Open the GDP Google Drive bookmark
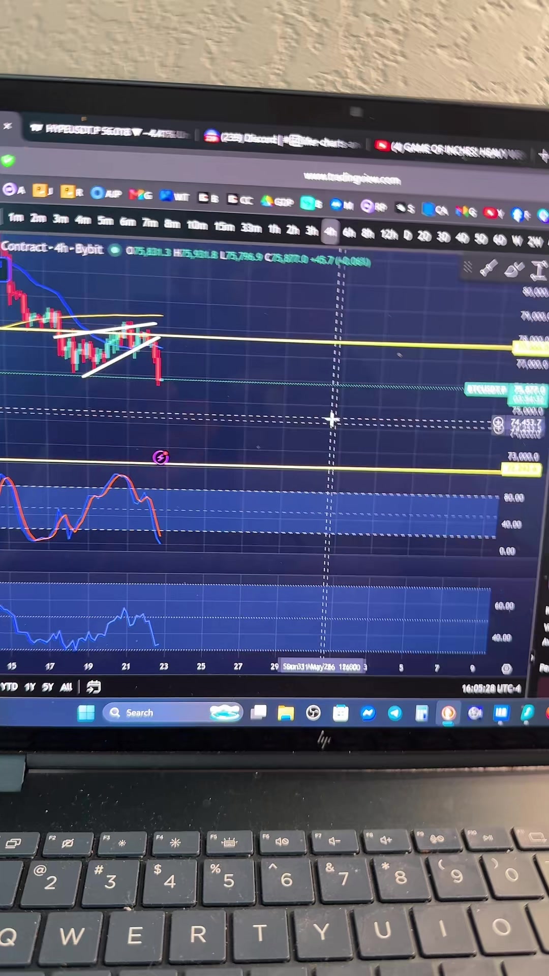The width and height of the screenshot is (549, 976). [278, 201]
